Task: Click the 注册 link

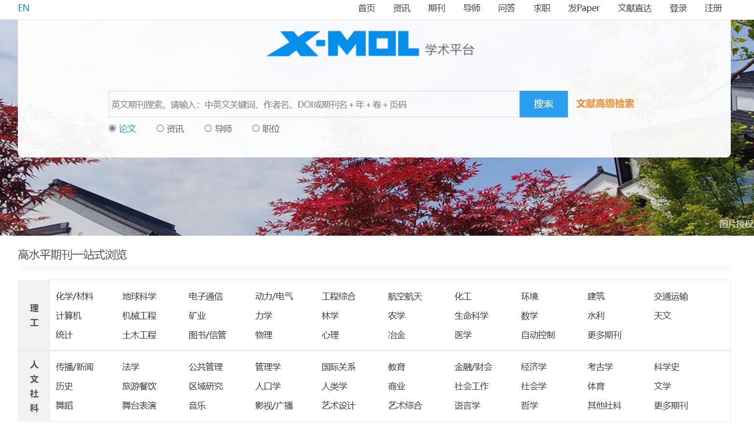Action: [713, 8]
